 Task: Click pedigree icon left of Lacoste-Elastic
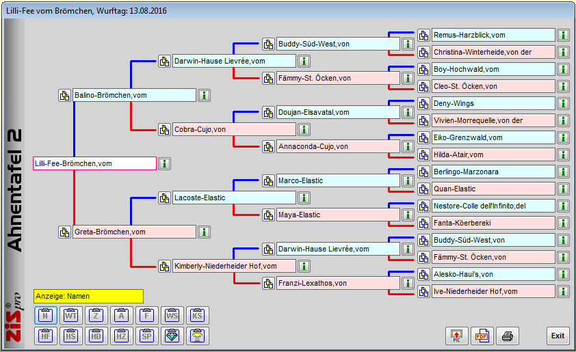click(164, 198)
